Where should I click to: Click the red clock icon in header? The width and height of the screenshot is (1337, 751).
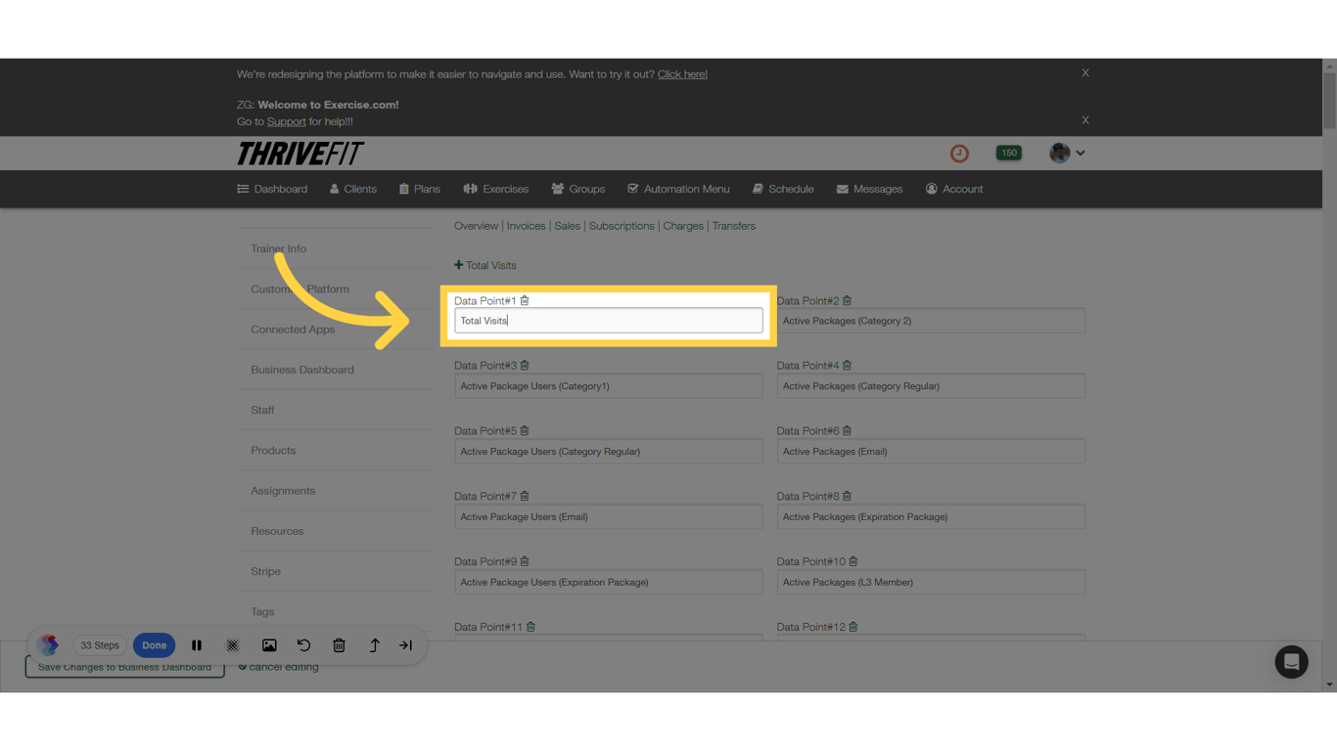959,154
